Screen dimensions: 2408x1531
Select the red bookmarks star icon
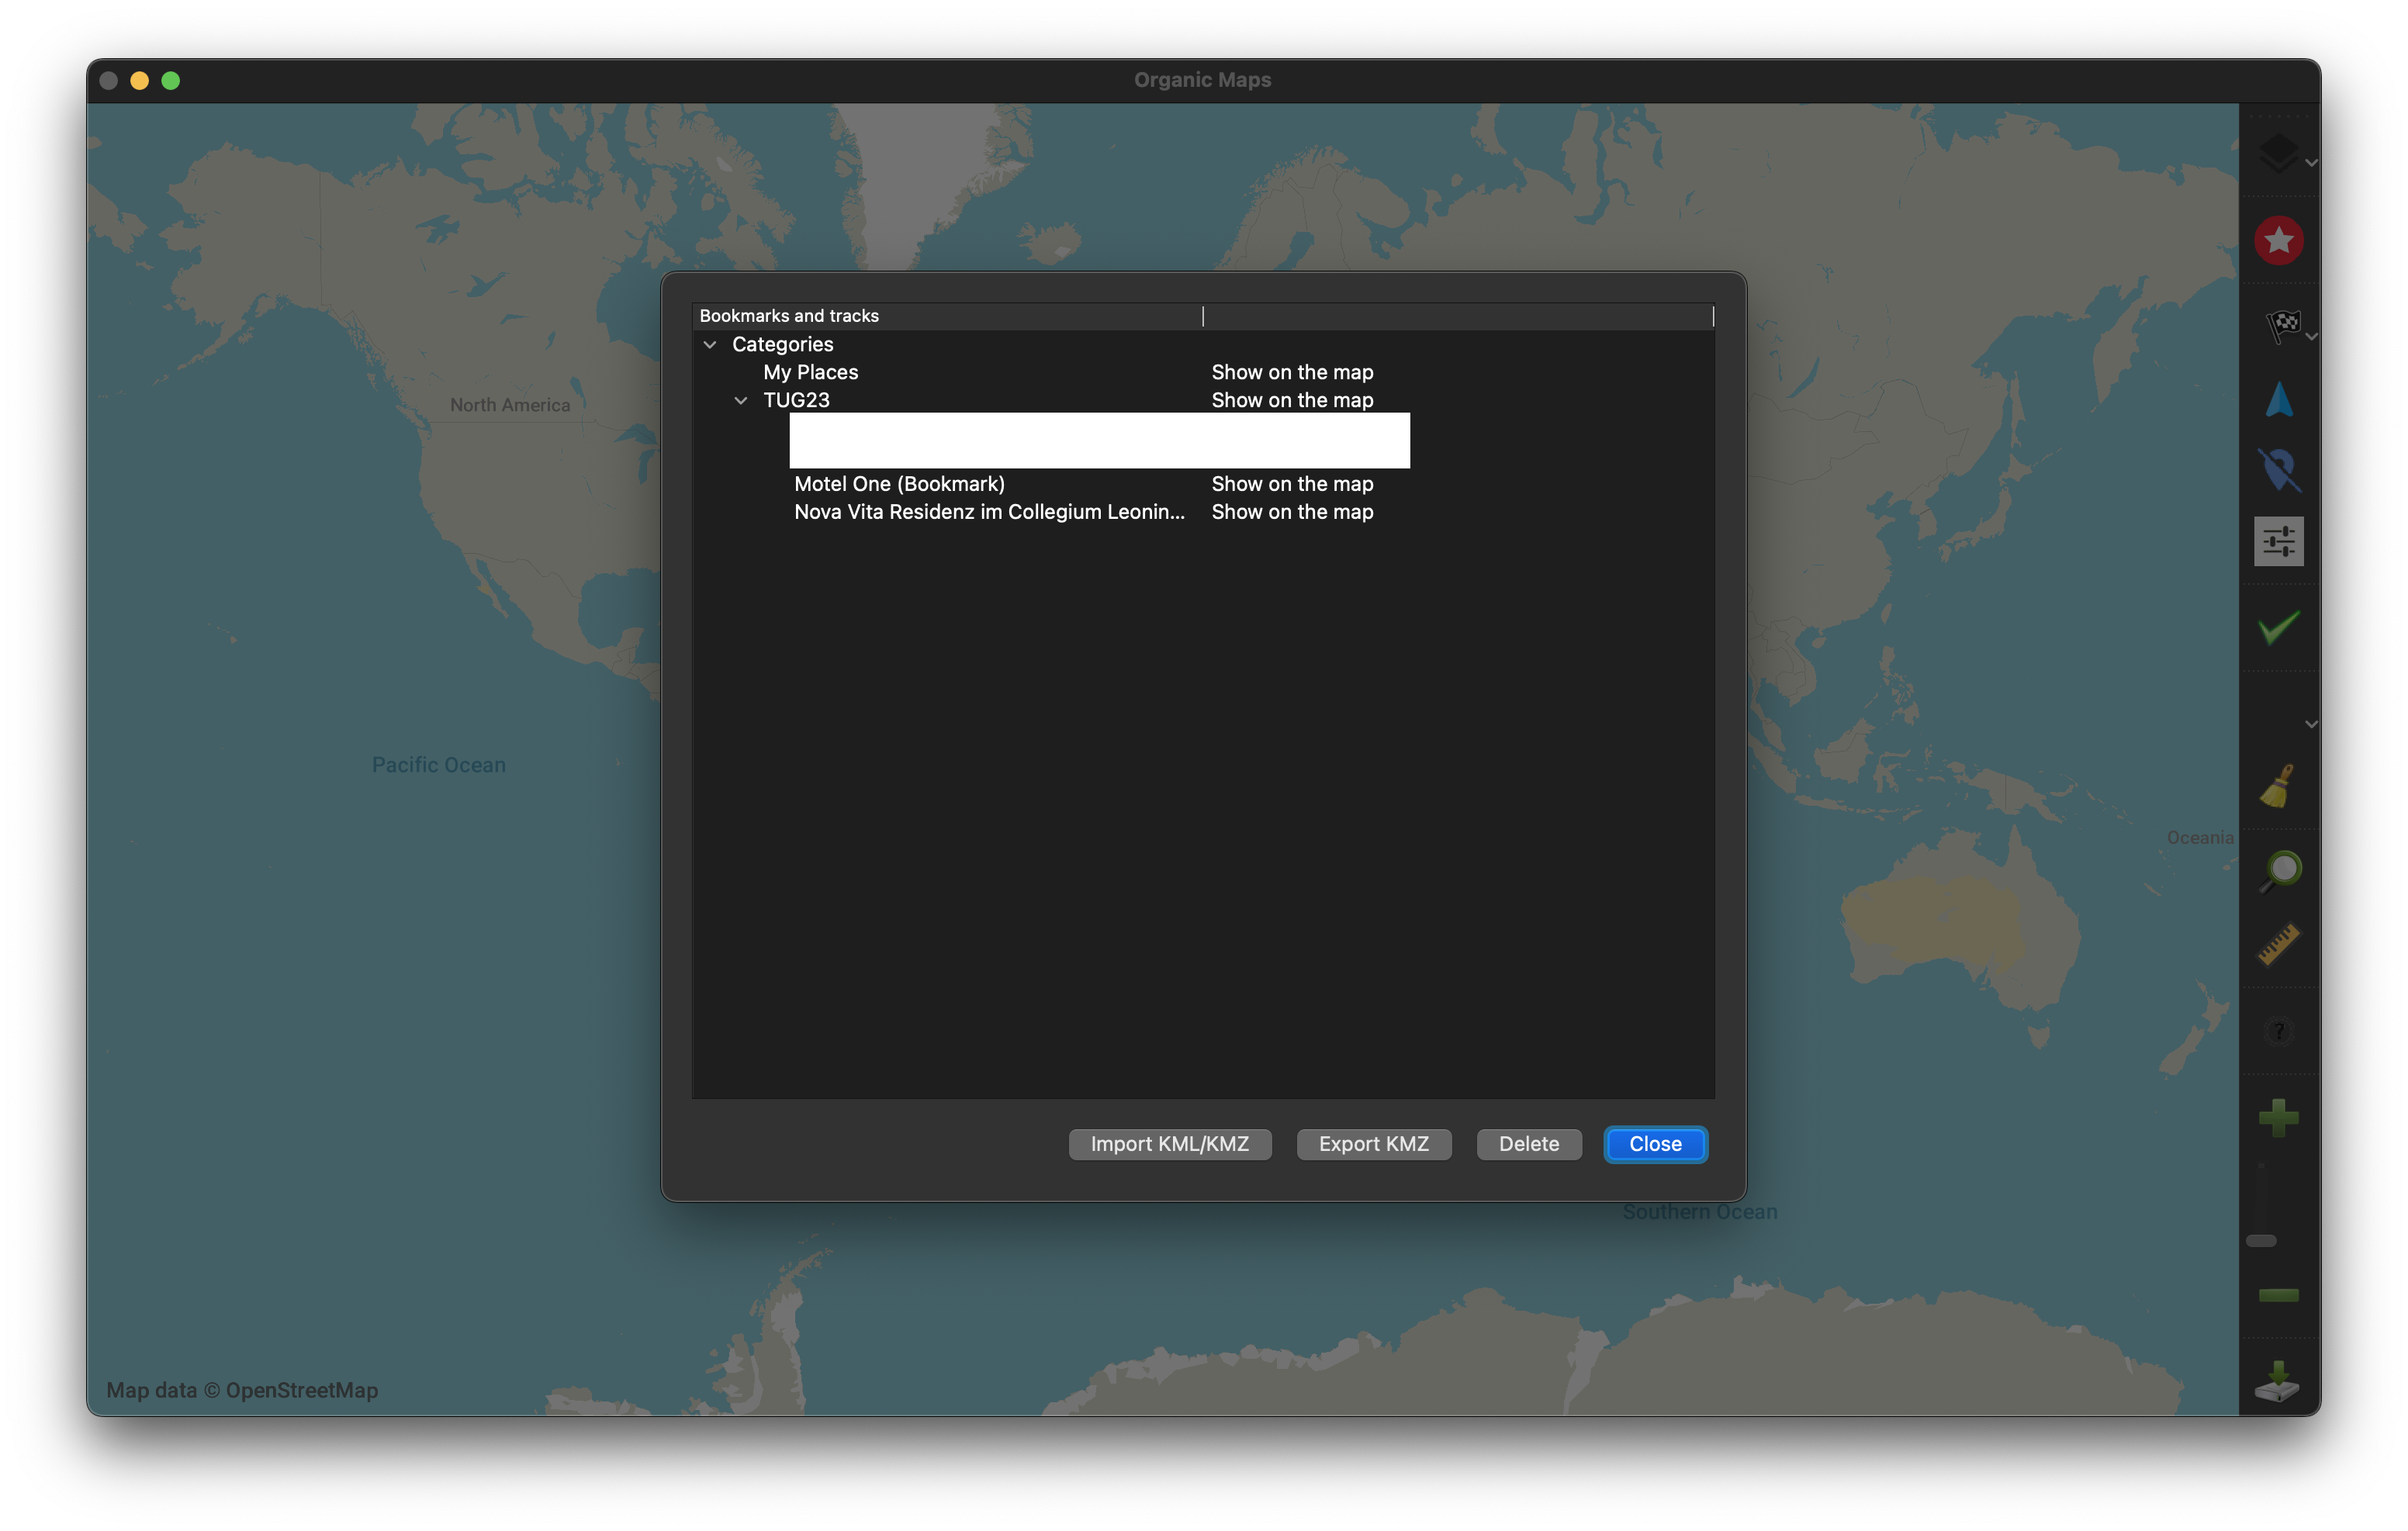(x=2279, y=240)
